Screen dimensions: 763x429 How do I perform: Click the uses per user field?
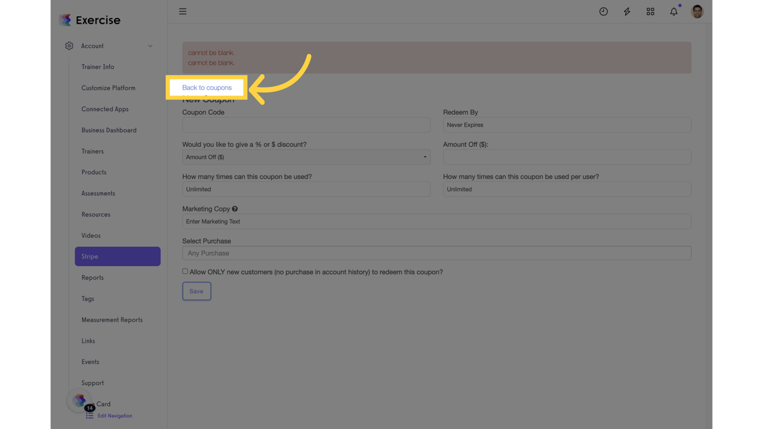tap(567, 189)
